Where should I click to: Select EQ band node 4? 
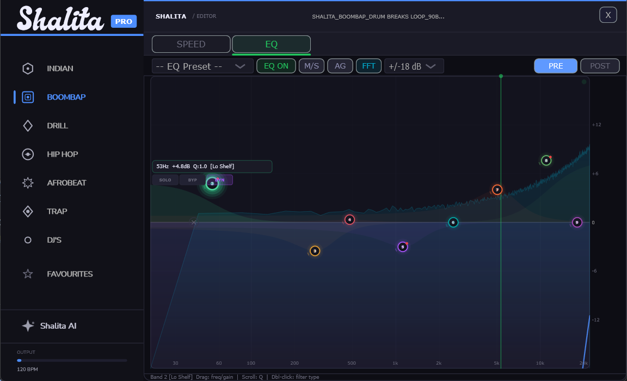pos(349,220)
